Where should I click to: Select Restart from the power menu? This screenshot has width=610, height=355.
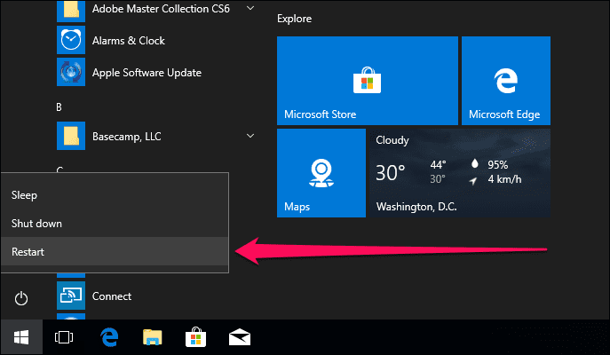coord(115,251)
